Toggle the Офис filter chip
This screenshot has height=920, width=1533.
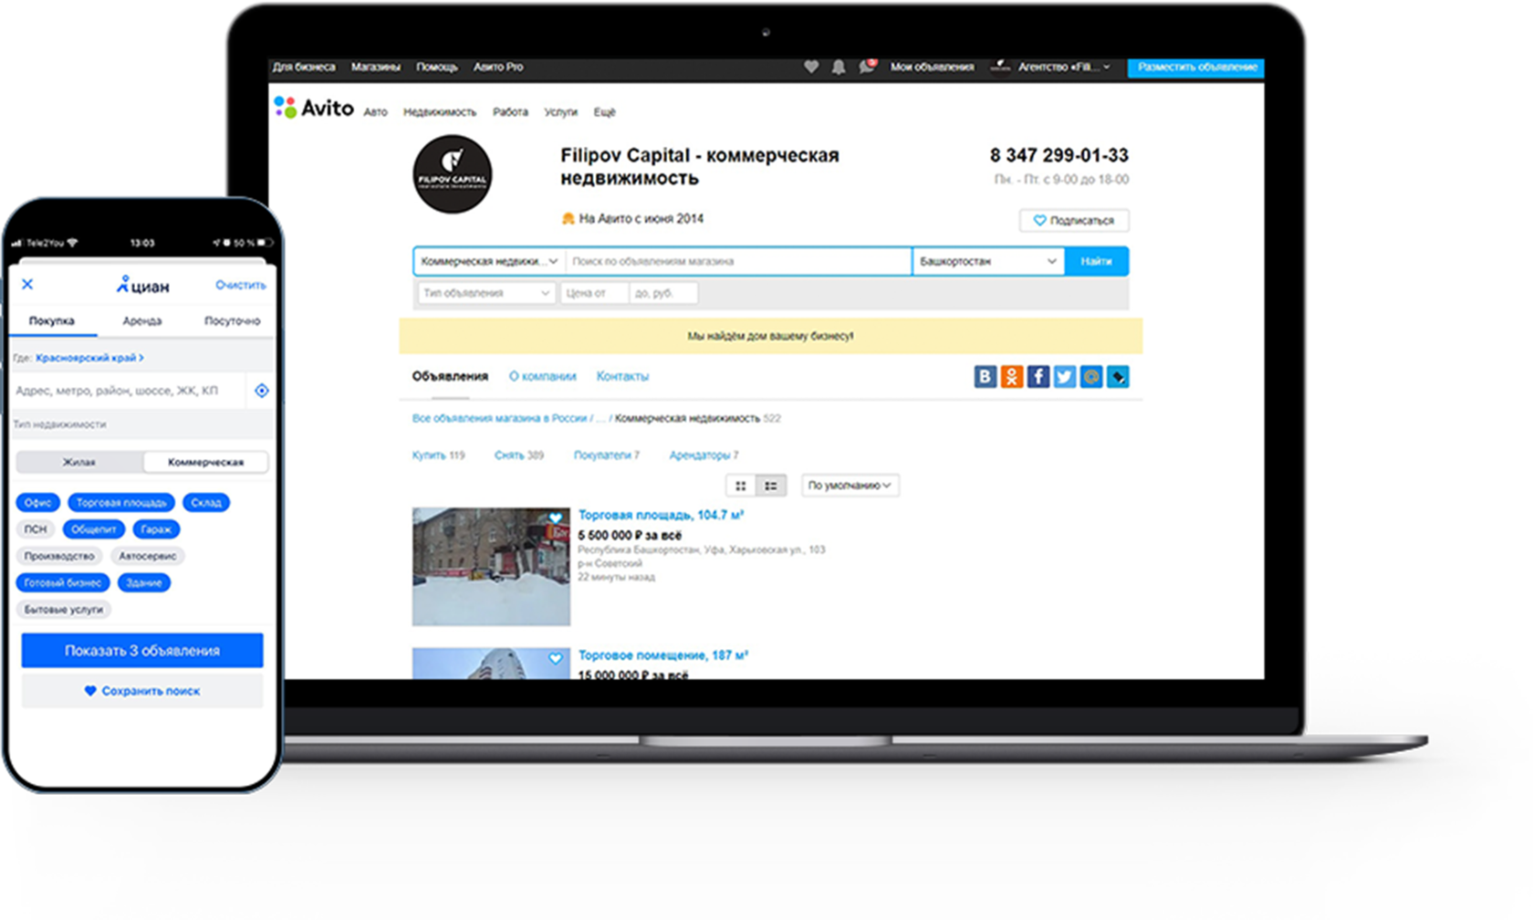(38, 503)
